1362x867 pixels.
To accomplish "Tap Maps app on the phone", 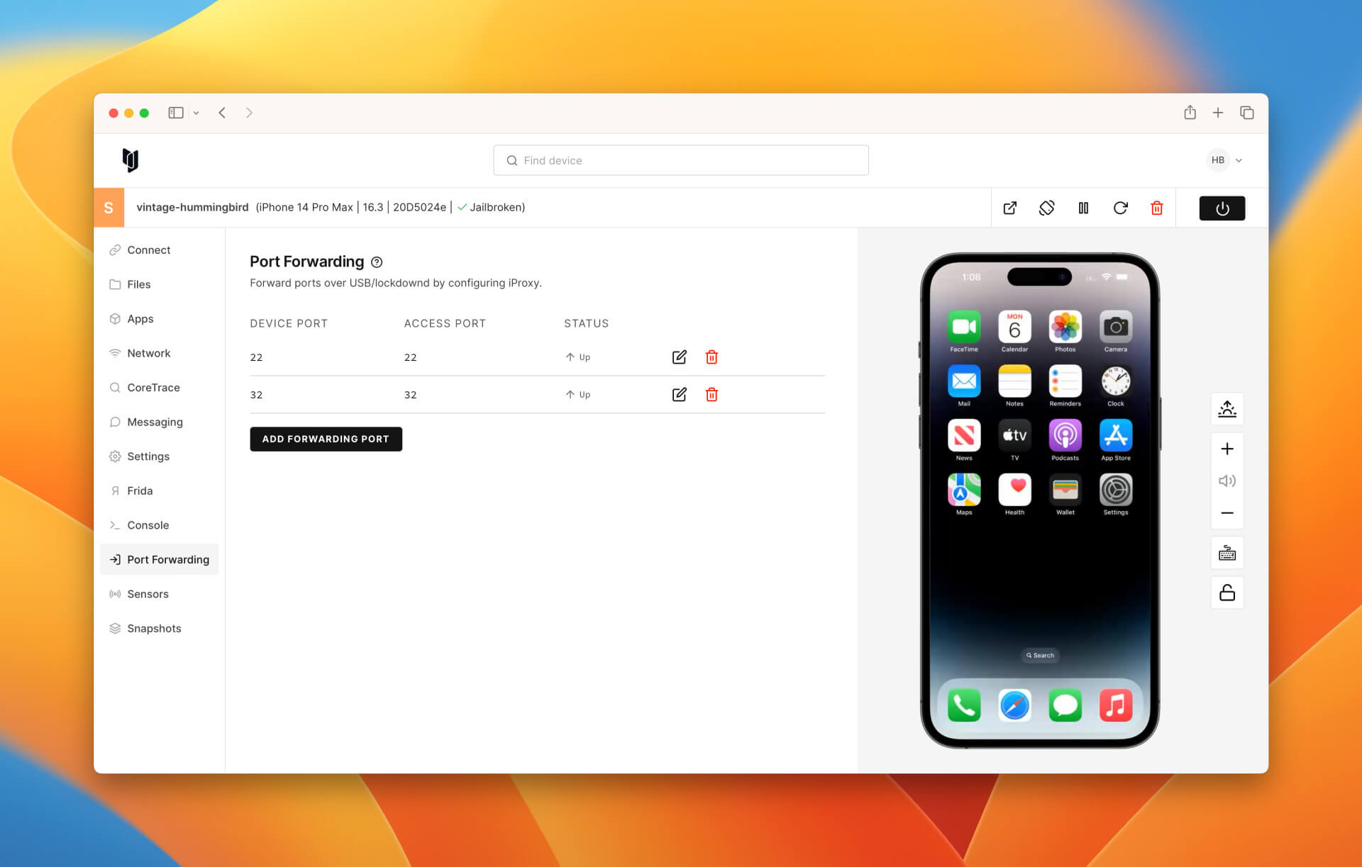I will pos(963,490).
